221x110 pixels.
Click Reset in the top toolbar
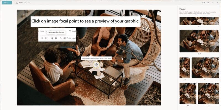(x=19, y=3)
